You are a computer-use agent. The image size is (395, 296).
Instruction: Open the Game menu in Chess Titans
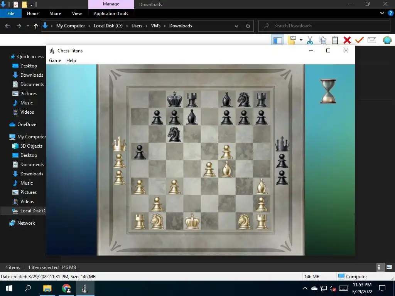[55, 61]
